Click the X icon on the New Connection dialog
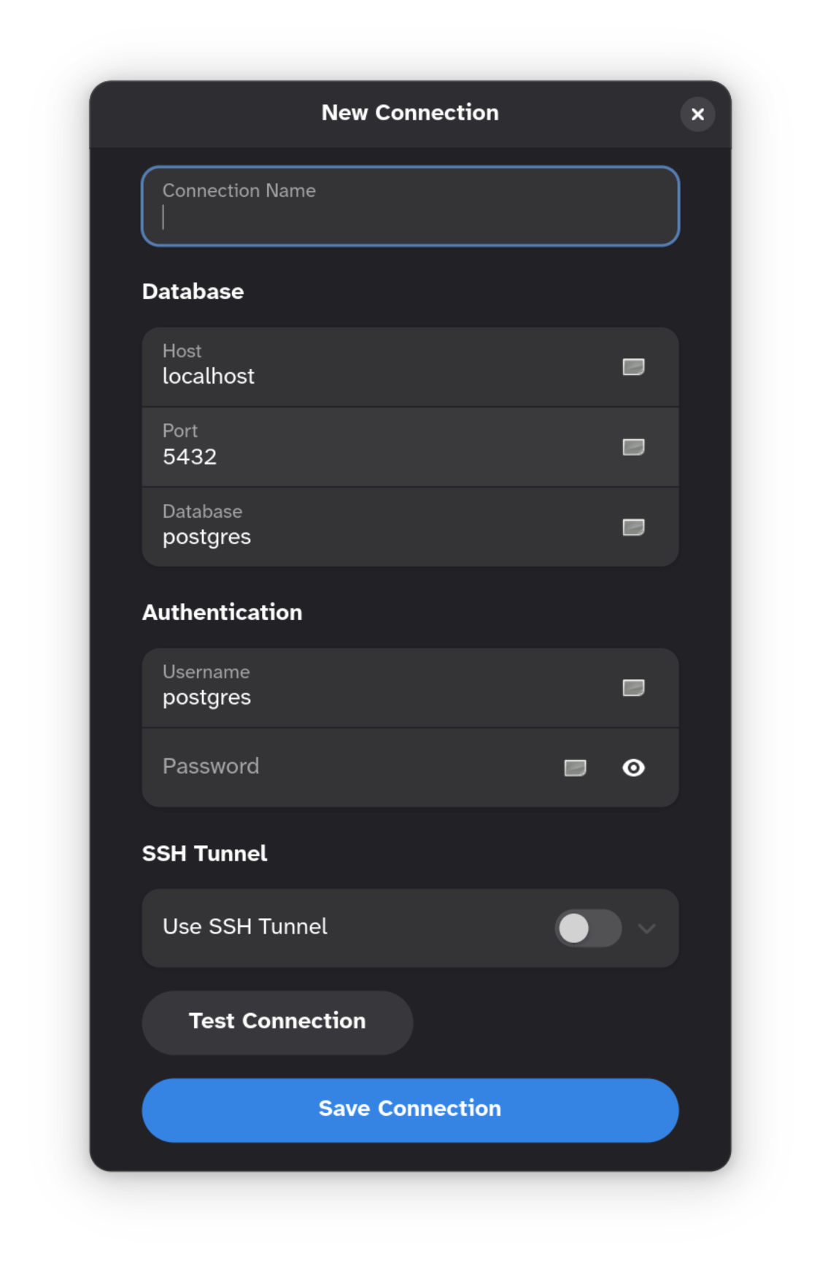Viewport: 820px width, 1269px height. (697, 115)
